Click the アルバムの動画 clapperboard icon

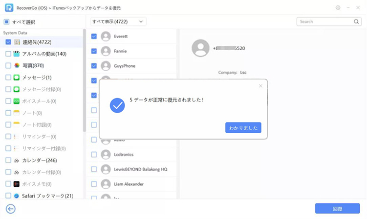click(x=17, y=54)
